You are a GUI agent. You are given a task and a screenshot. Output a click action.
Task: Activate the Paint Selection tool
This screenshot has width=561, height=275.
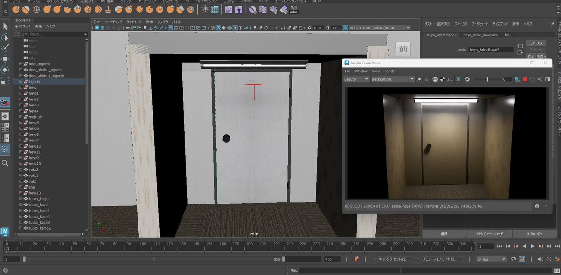pos(5,48)
